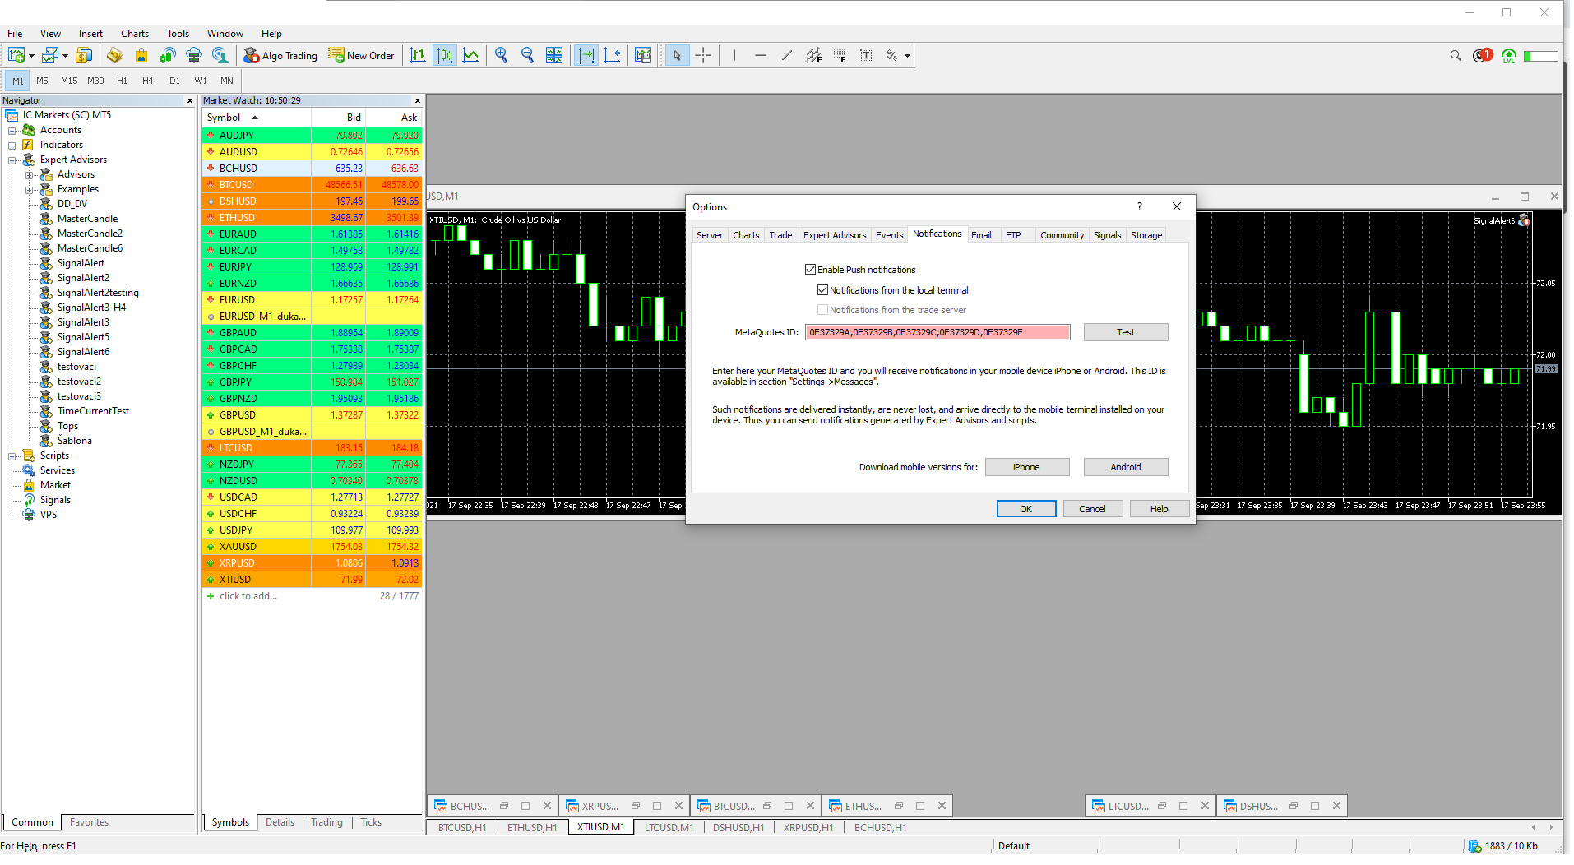Image resolution: width=1574 pixels, height=865 pixels.
Task: Open the Charts menu
Action: [x=135, y=34]
